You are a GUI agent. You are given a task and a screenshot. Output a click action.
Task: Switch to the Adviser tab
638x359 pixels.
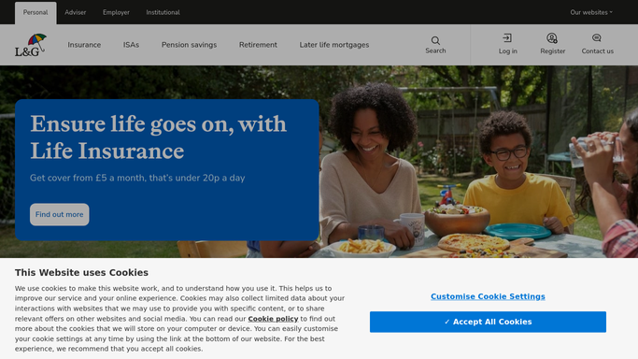[x=76, y=12]
